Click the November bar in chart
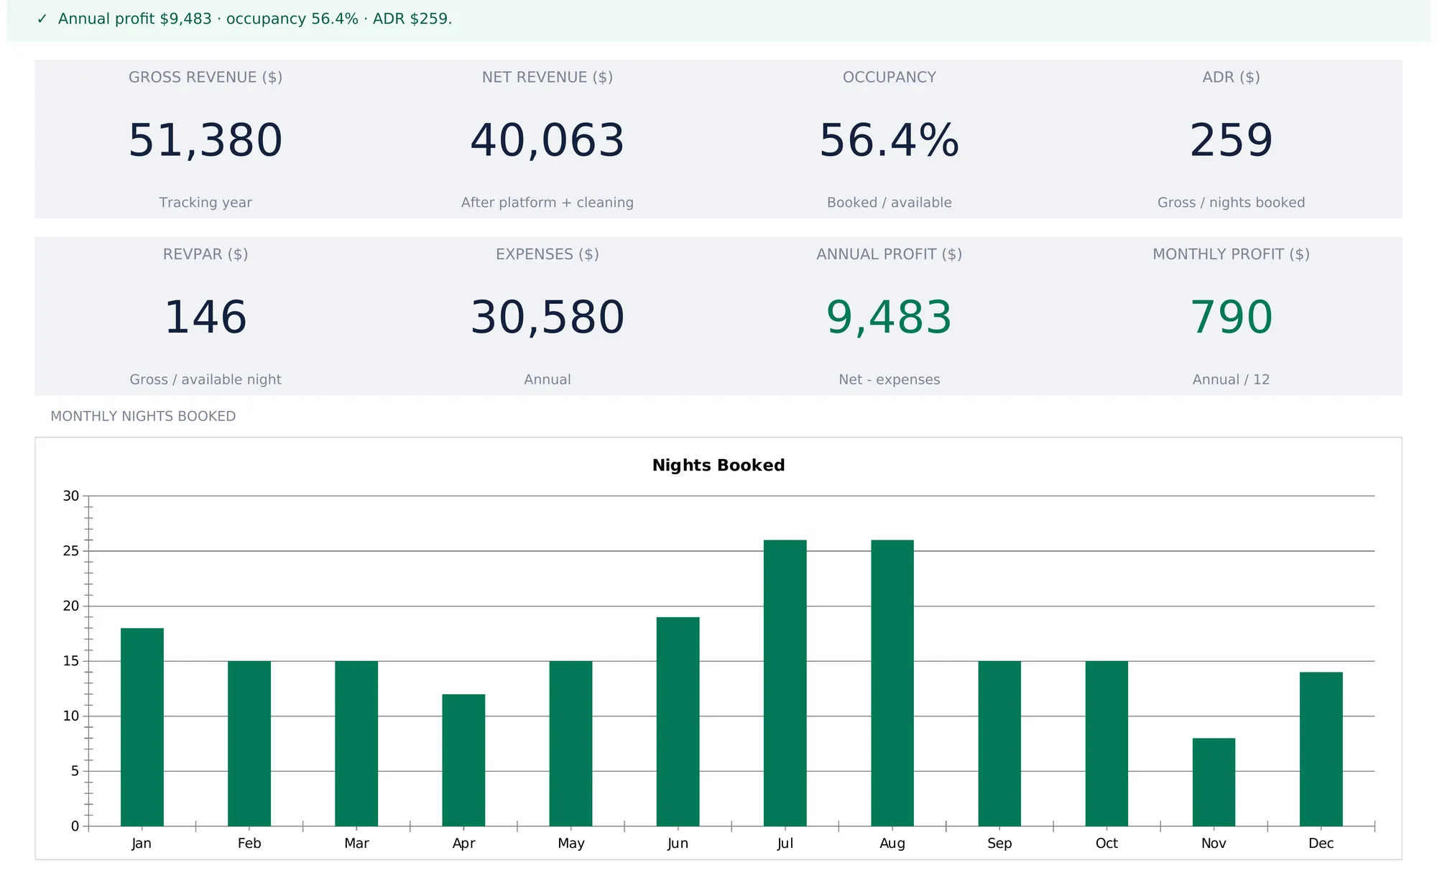The width and height of the screenshot is (1437, 873). coord(1214,782)
